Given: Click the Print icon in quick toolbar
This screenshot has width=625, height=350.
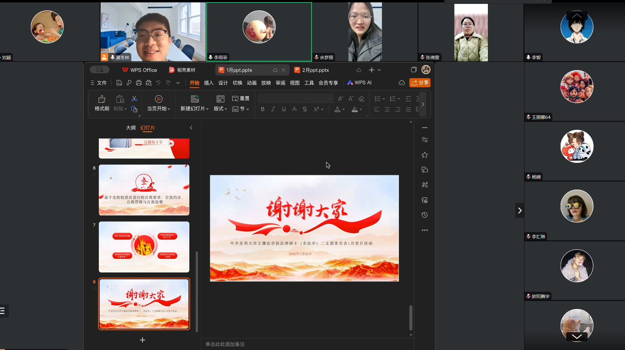Looking at the screenshot, I should tap(139, 83).
